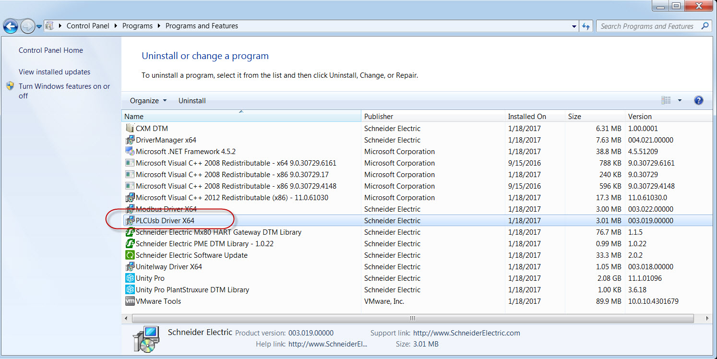
Task: Click the horizontal scrollbar thumb
Action: coord(412,318)
